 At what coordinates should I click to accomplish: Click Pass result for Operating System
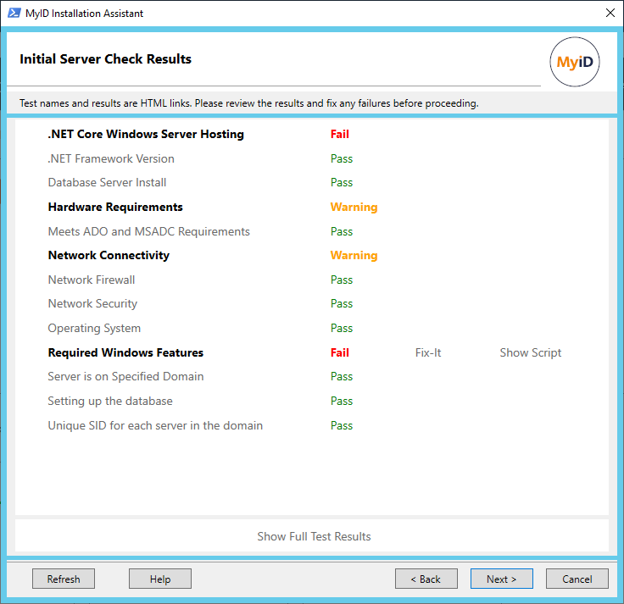[x=342, y=328]
